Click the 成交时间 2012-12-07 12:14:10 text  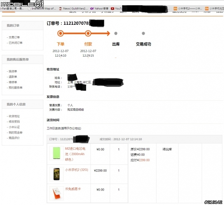pyautogui.click(x=121, y=139)
